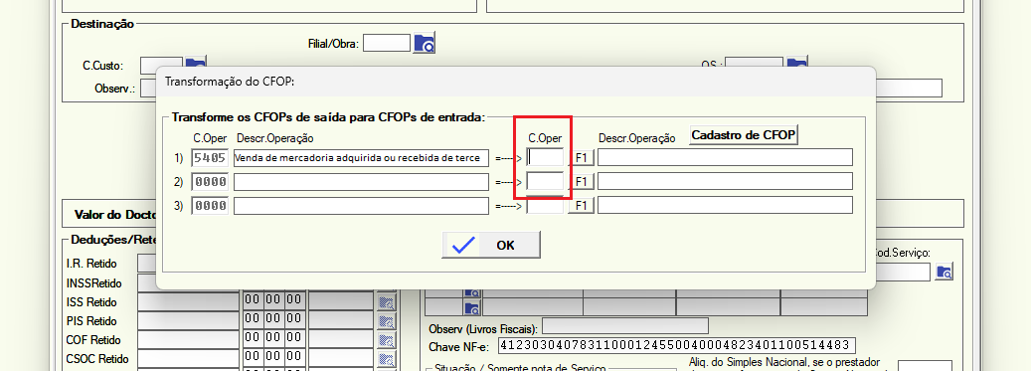Screen dimensions: 1031x371
Task: Click the Chave NF-e number field
Action: tap(676, 345)
